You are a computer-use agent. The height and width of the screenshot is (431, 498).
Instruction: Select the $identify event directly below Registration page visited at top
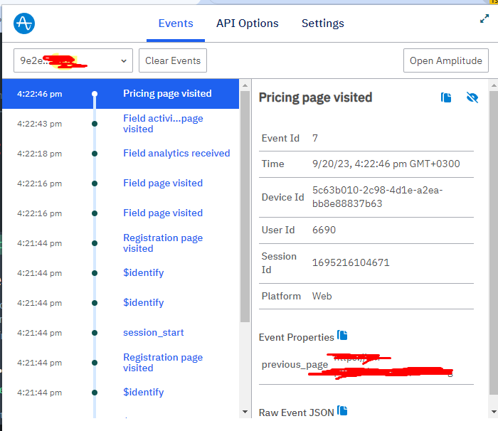point(120,273)
